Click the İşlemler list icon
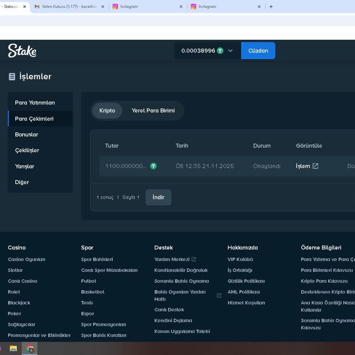 click(12, 77)
